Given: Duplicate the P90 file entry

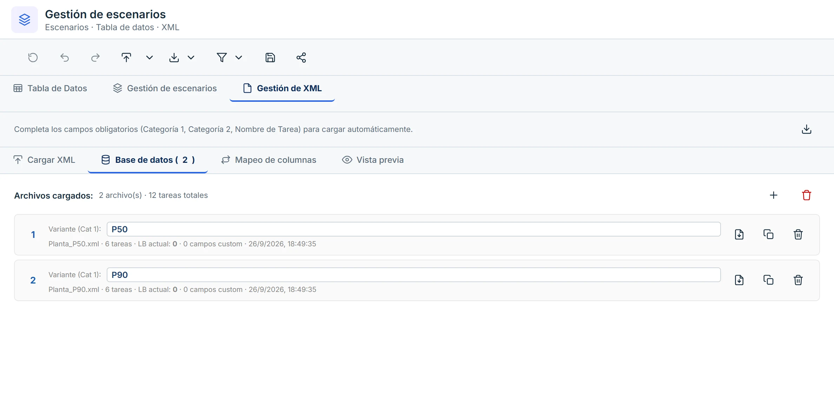Looking at the screenshot, I should (x=769, y=280).
